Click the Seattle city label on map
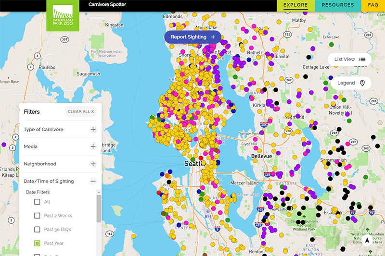385x256 pixels. click(x=195, y=164)
